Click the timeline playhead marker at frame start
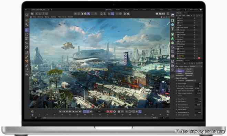This screenshot has height=136, width=227. point(32,115)
